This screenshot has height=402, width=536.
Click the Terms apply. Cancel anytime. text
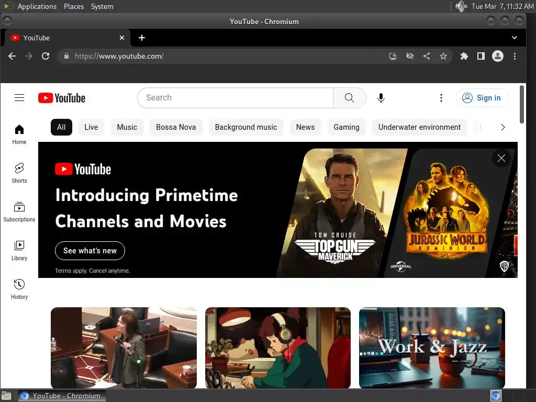click(x=92, y=271)
